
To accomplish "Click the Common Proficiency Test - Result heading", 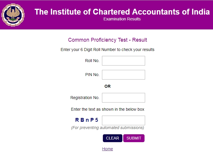I will [108, 40].
